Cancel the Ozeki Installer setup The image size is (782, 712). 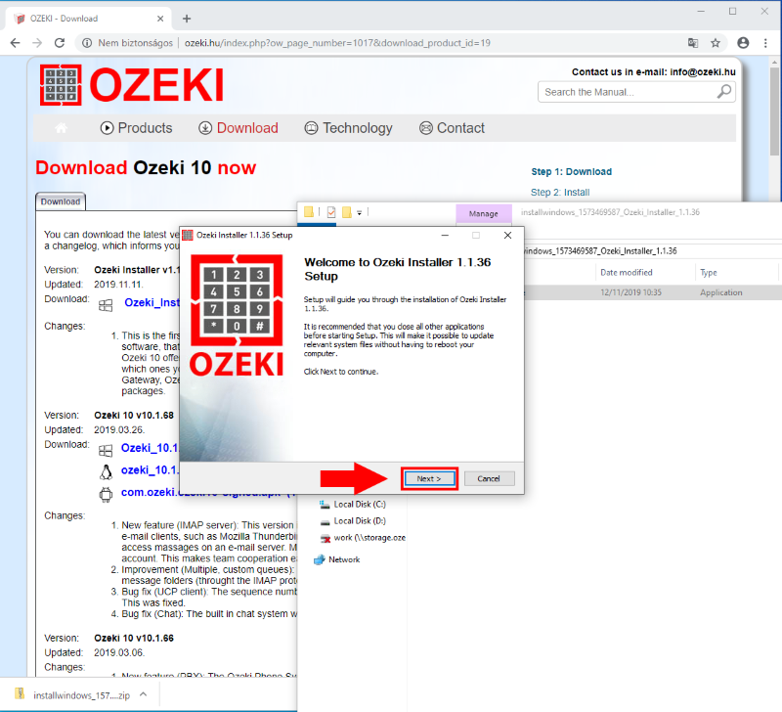pos(489,478)
